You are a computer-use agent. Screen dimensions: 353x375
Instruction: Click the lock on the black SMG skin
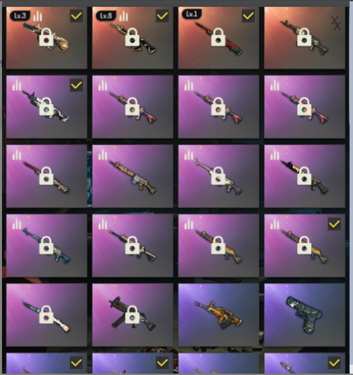click(132, 315)
